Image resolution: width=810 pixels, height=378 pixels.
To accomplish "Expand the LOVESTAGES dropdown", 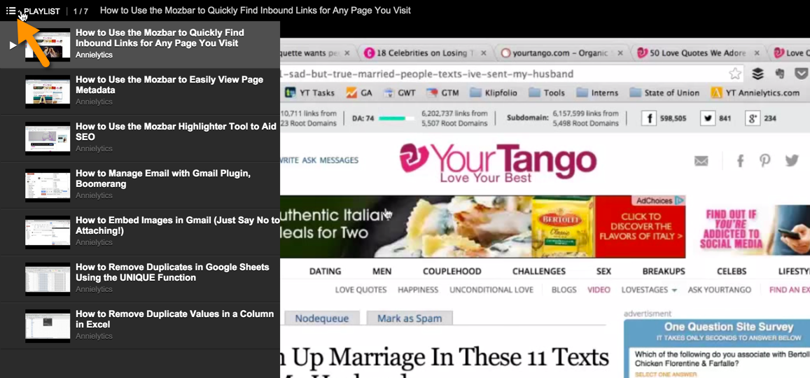I will pos(649,290).
